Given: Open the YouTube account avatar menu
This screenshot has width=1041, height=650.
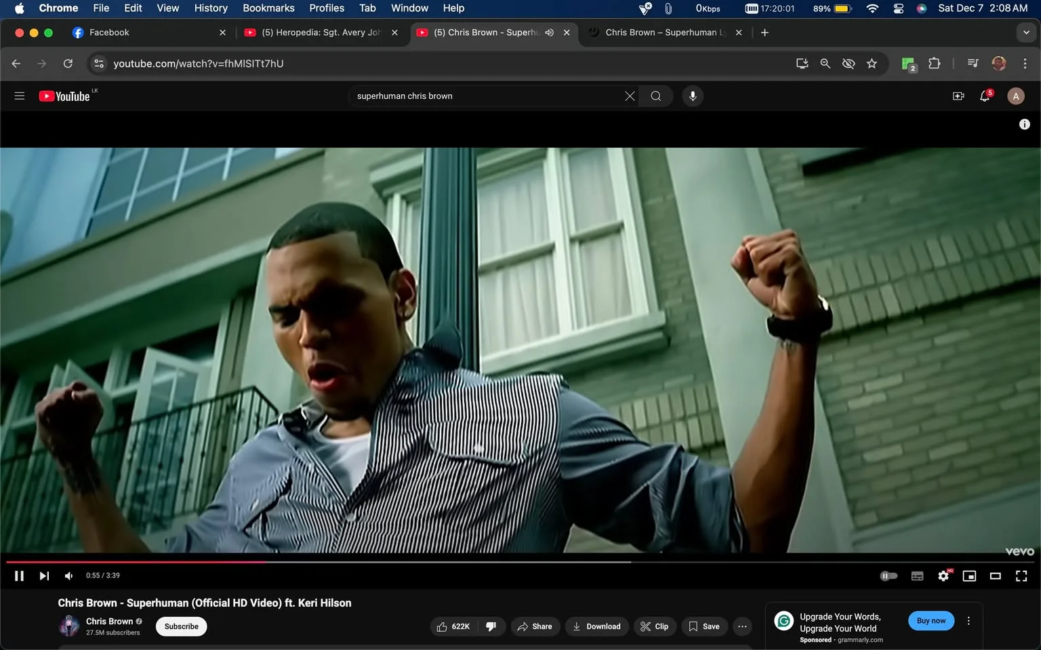Looking at the screenshot, I should 1015,96.
